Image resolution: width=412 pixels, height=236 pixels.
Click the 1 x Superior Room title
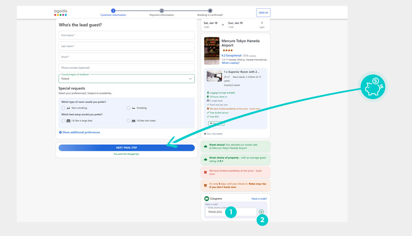coord(242,72)
